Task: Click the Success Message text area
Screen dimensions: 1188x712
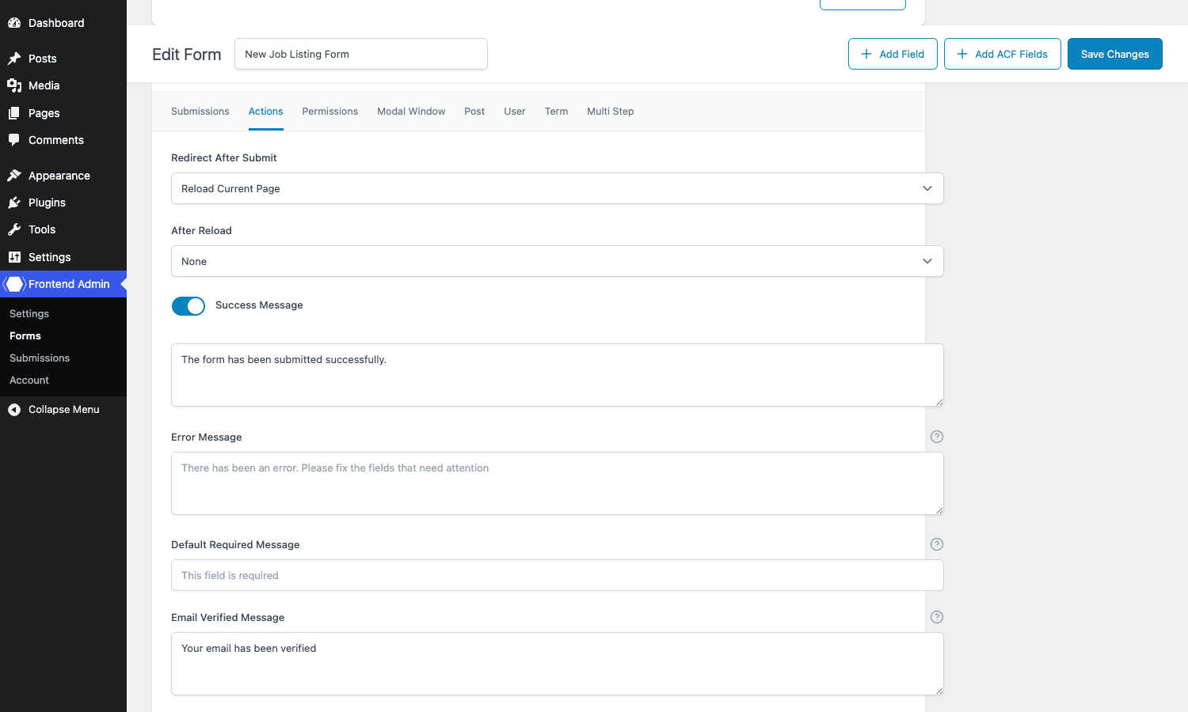Action: [x=558, y=375]
